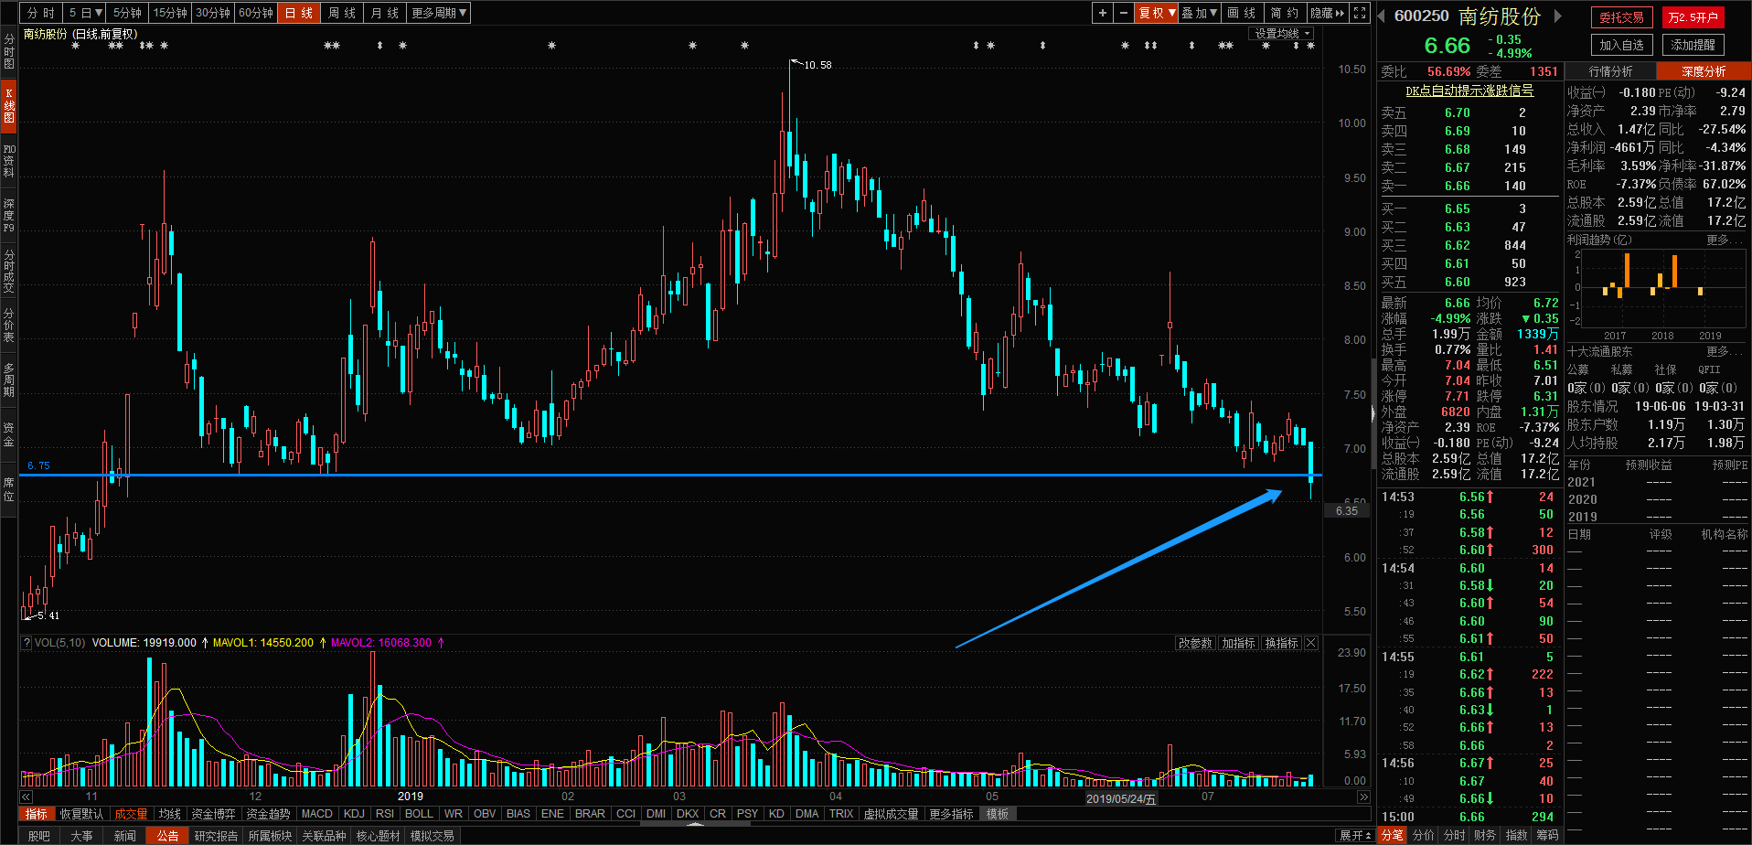Click first event marker above candlesticks
The height and width of the screenshot is (845, 1752).
pos(76,46)
